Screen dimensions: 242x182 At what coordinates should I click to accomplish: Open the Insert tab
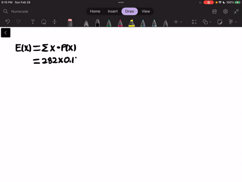point(112,11)
